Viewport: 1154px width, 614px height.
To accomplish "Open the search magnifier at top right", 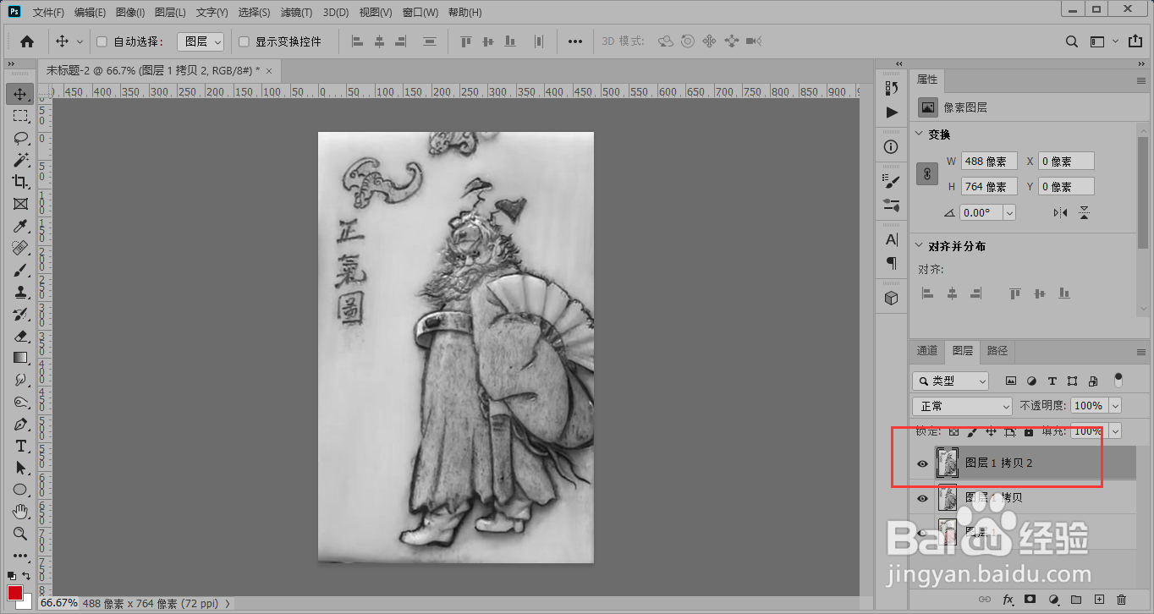I will pyautogui.click(x=1072, y=41).
